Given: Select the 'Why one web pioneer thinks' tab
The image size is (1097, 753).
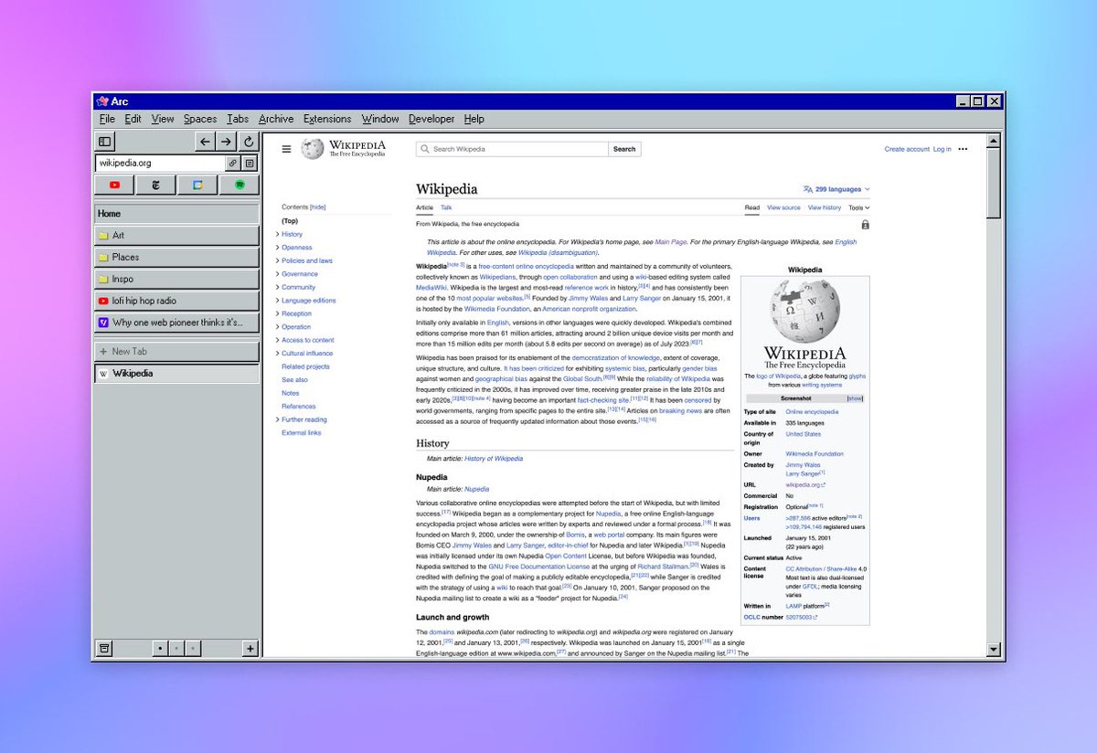Looking at the screenshot, I should point(176,323).
